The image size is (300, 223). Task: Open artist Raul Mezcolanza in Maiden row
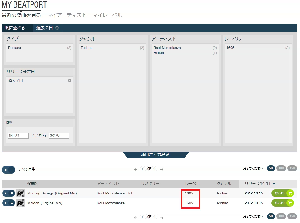click(111, 203)
